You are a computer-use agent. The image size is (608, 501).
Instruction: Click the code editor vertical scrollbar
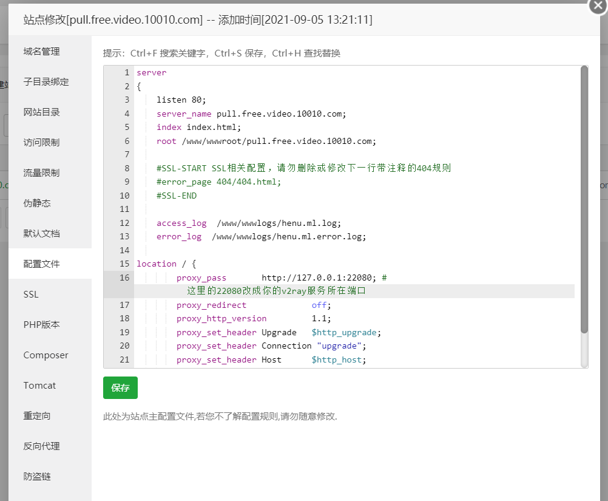tap(584, 200)
